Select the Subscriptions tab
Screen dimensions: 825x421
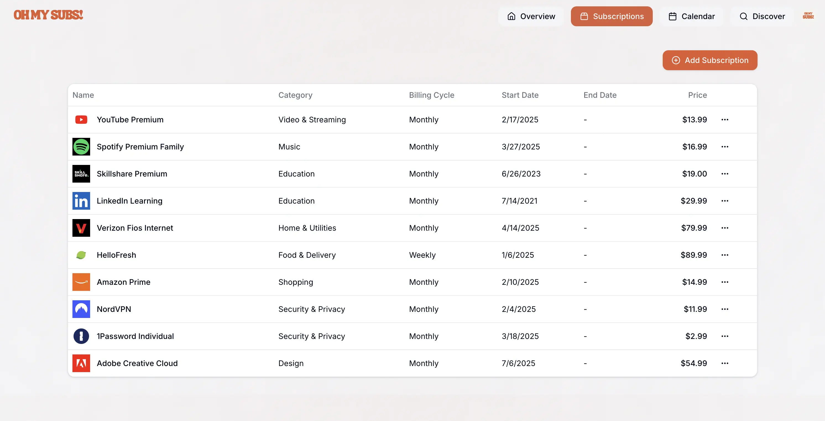coord(611,16)
